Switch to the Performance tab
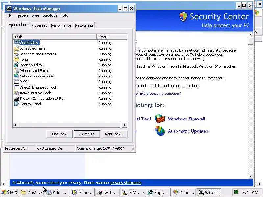The image size is (263, 197). [61, 25]
